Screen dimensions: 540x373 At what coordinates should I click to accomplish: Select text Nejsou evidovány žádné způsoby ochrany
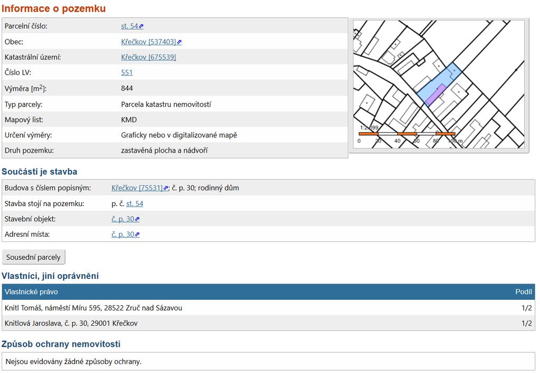tap(73, 361)
